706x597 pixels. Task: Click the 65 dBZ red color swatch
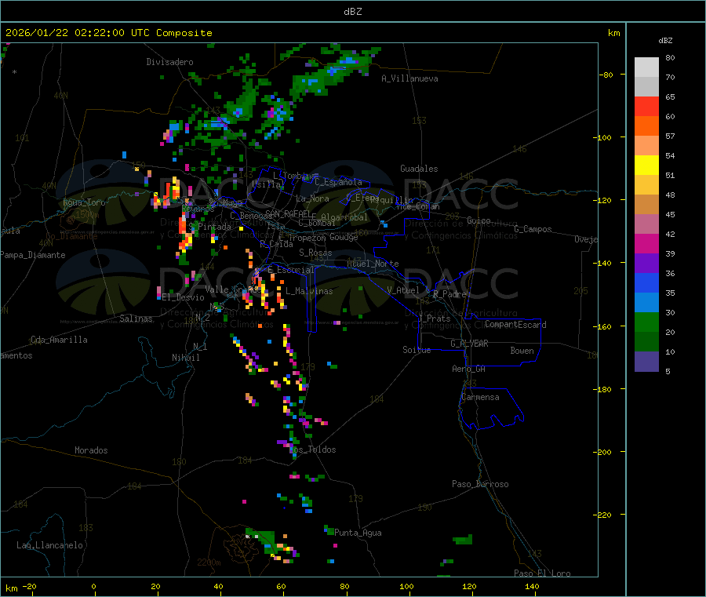tap(646, 106)
